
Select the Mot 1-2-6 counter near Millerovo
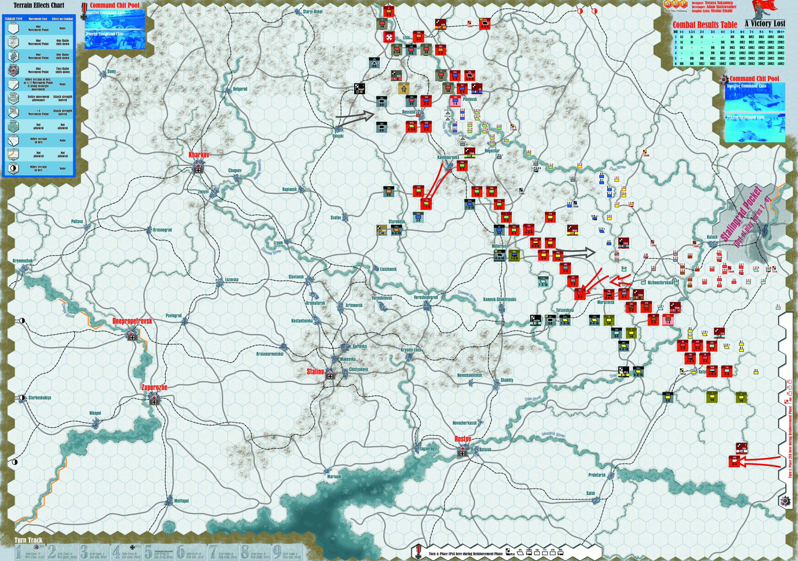pyautogui.click(x=514, y=255)
